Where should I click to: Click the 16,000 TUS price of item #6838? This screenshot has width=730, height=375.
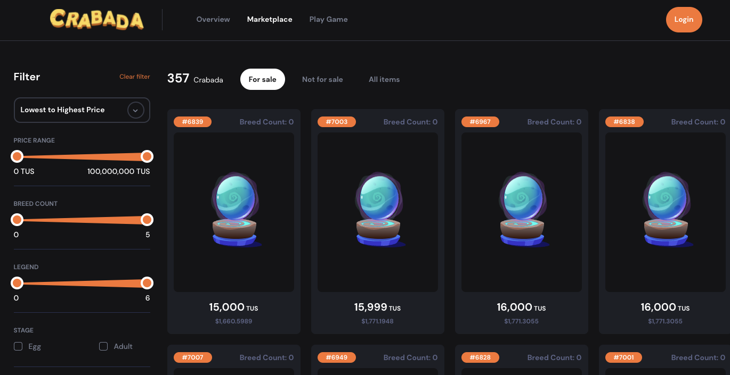pyautogui.click(x=666, y=307)
